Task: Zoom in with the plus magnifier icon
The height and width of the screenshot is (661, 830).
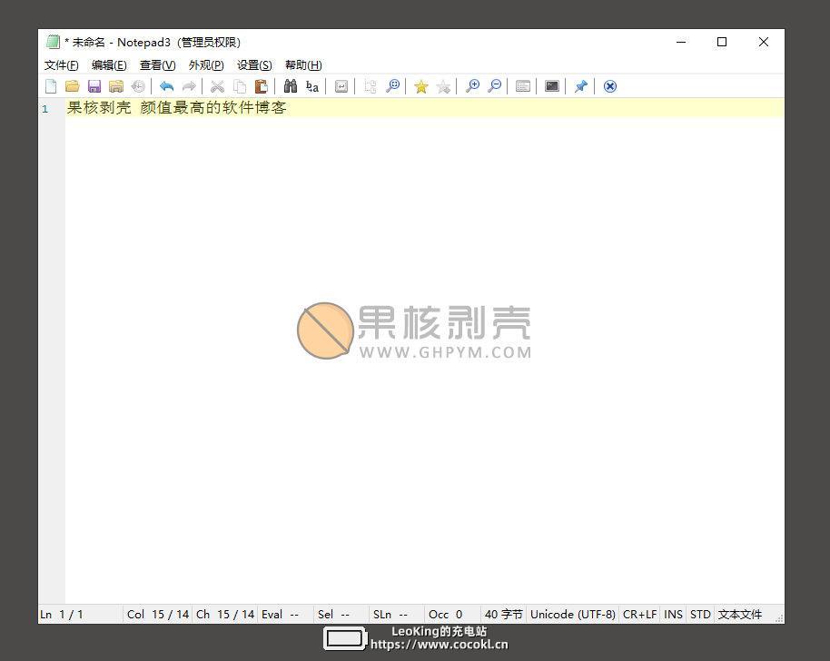Action: [x=472, y=86]
